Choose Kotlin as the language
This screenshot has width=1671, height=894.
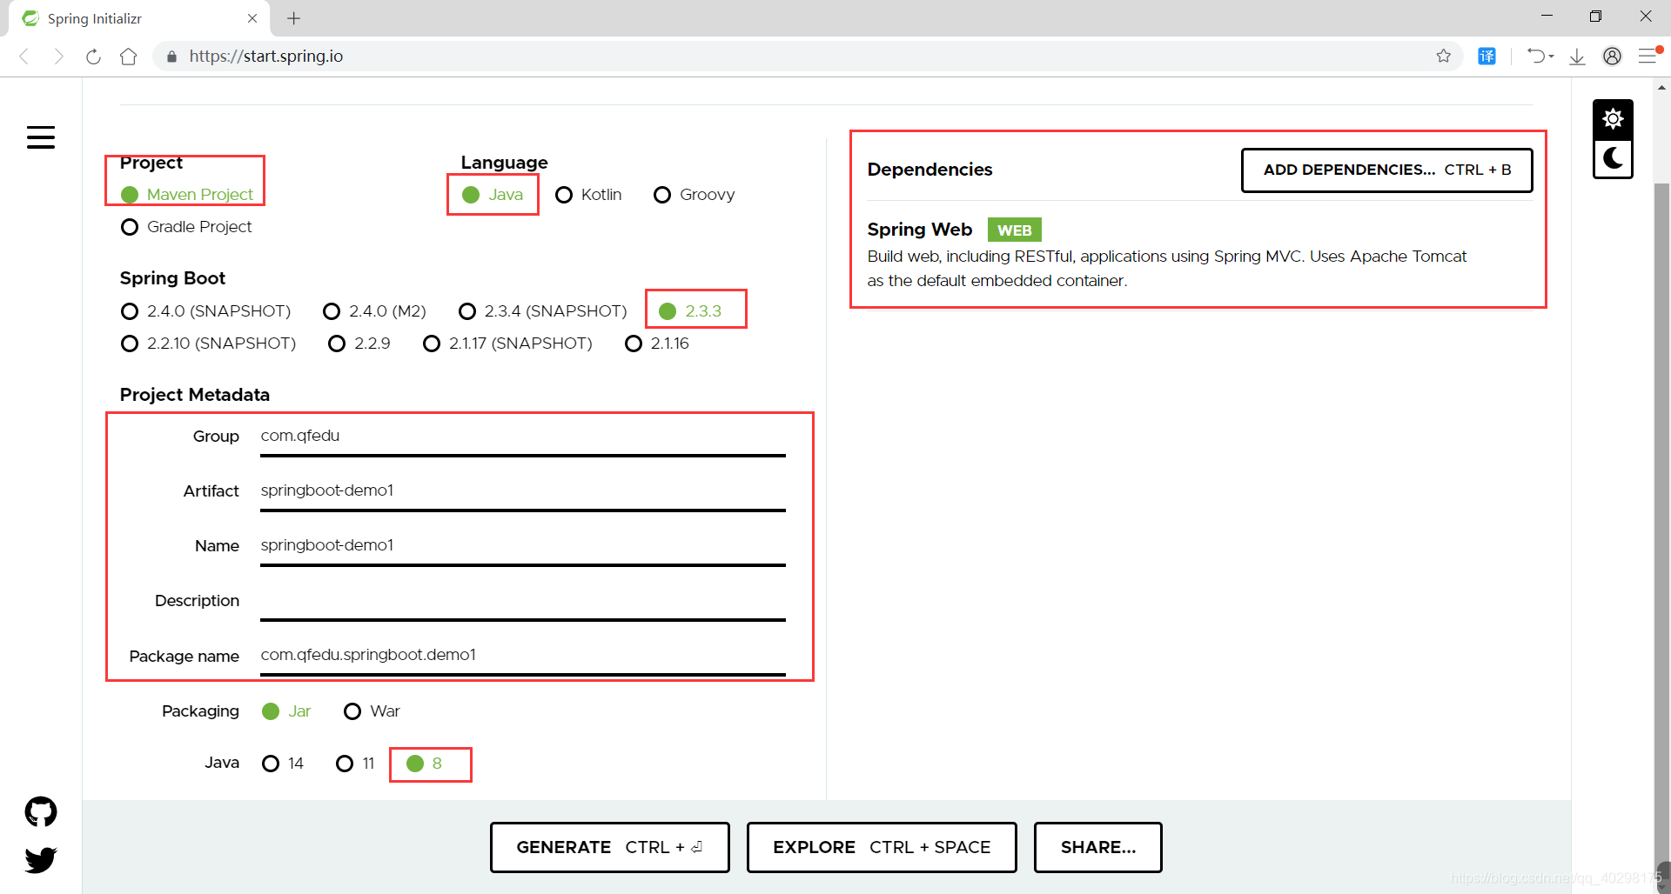(x=588, y=195)
